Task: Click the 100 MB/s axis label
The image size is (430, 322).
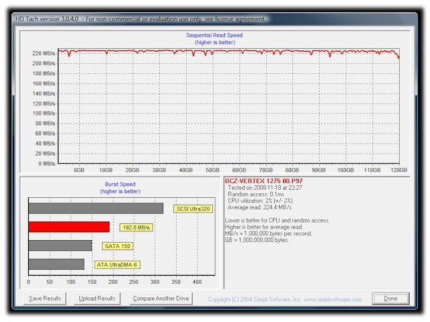Action: click(x=44, y=113)
